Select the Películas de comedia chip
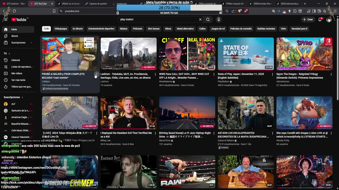This screenshot has width=339, height=190. tap(241, 29)
